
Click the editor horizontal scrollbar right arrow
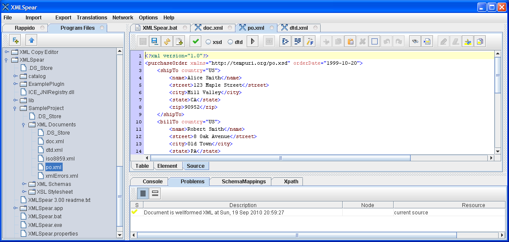(x=490, y=158)
